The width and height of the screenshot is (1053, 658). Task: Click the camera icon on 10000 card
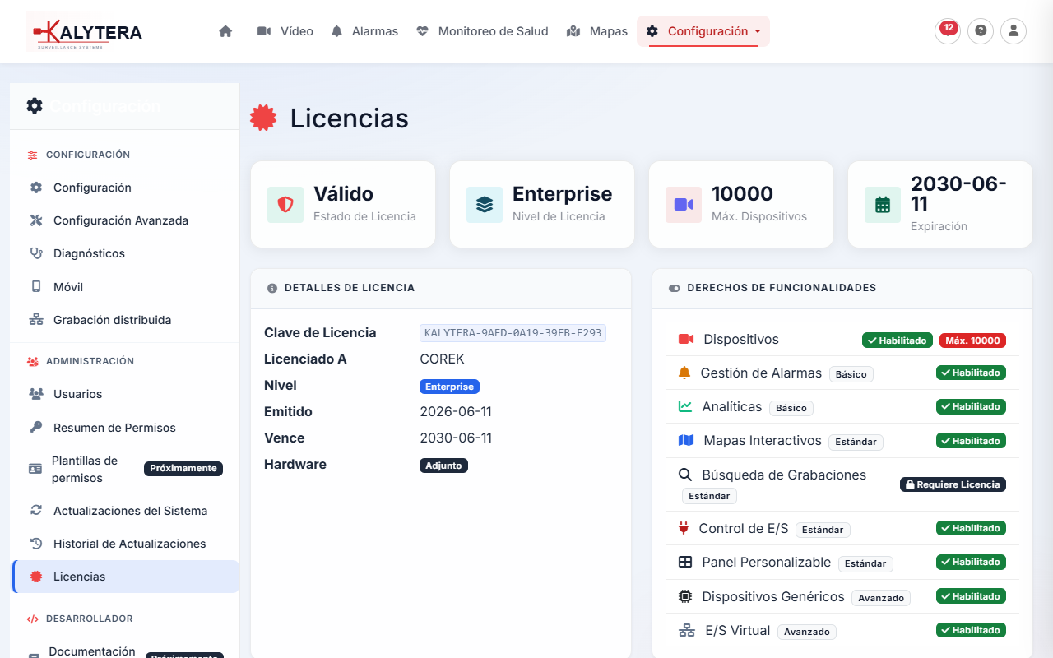coord(684,205)
